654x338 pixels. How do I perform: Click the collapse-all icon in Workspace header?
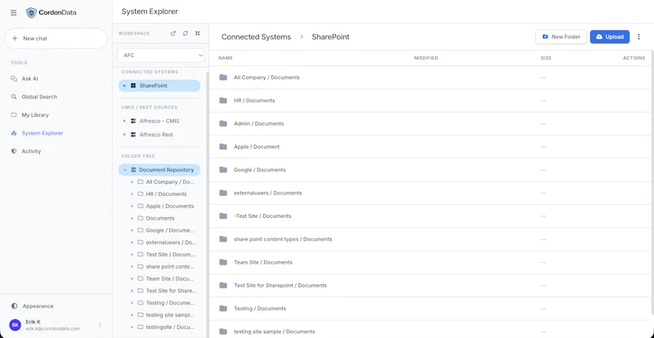[197, 33]
